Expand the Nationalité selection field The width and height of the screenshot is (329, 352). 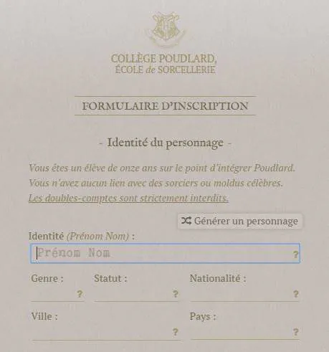click(x=244, y=295)
